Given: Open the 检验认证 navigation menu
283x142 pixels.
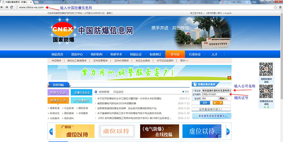Looking at the screenshot, I should 136,54.
